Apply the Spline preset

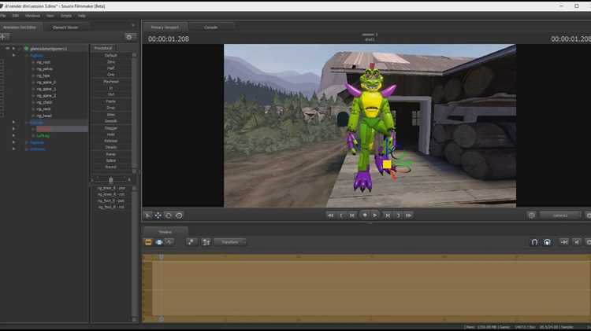coord(111,160)
